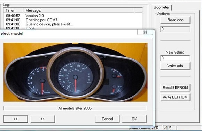
Task: Click the read-only odometer value field
Action: click(175, 29)
